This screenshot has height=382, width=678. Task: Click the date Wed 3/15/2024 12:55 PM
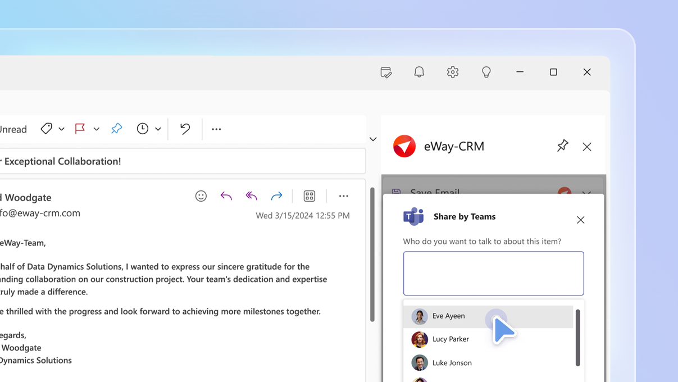[x=303, y=215]
